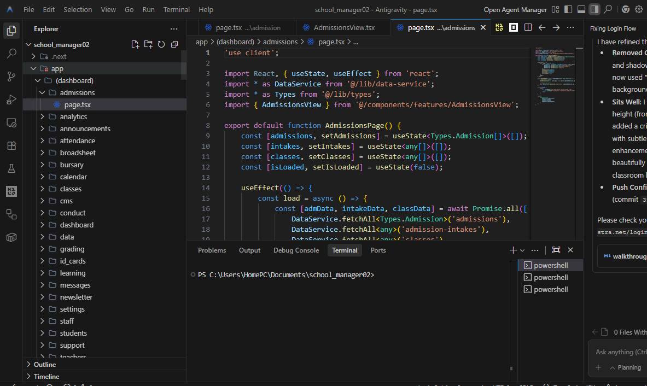This screenshot has height=386, width=647.
Task: Click (dashboard) breadcrumb segment
Action: [235, 42]
